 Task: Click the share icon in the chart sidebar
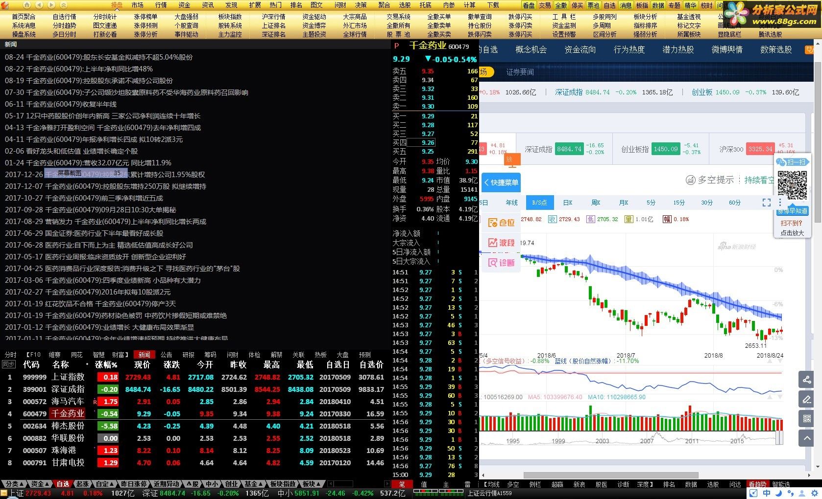tap(806, 380)
